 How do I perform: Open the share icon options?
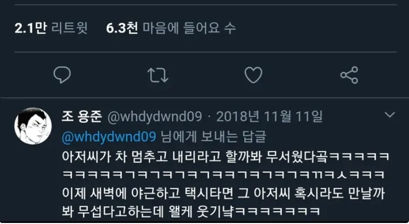pos(349,75)
